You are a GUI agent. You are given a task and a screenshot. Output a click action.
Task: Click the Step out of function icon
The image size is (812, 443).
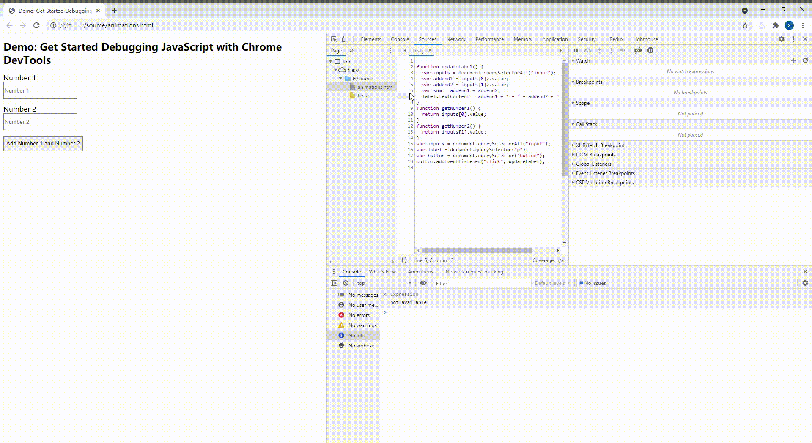pos(611,50)
